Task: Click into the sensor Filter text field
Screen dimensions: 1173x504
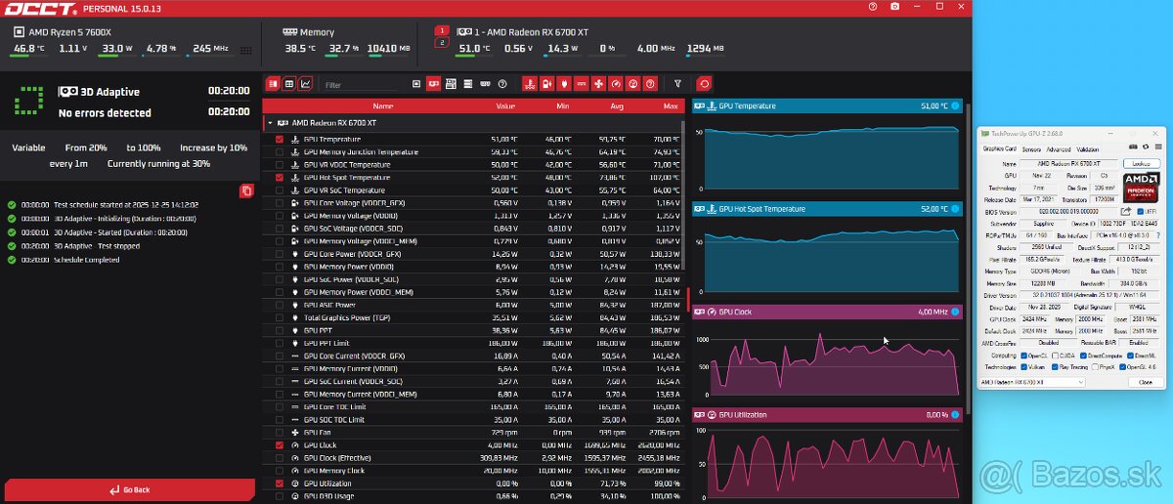Action: 362,85
